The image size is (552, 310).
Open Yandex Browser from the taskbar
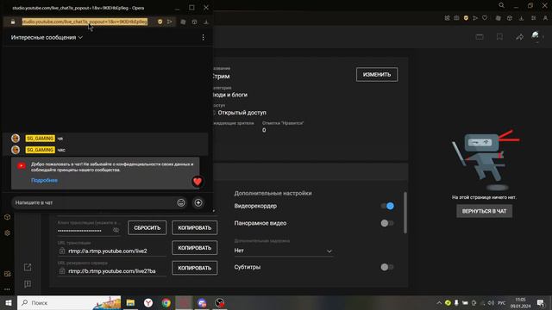[x=148, y=302]
